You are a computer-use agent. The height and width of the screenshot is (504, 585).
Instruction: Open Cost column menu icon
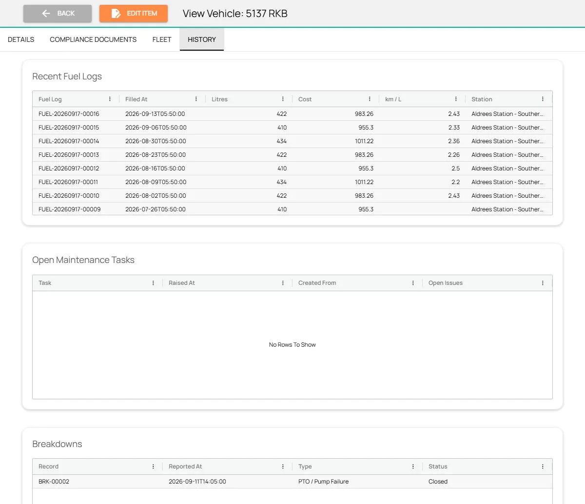point(370,99)
